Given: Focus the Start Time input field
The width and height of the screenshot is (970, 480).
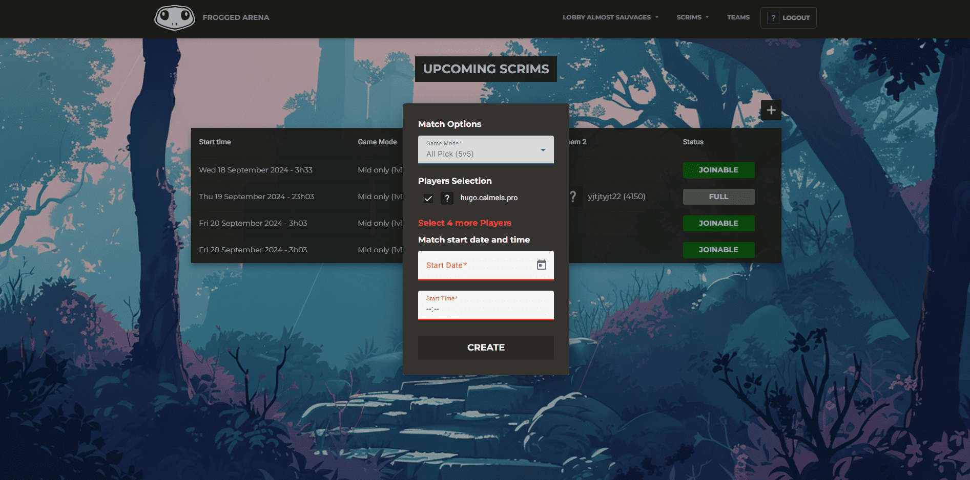Looking at the screenshot, I should pyautogui.click(x=486, y=305).
